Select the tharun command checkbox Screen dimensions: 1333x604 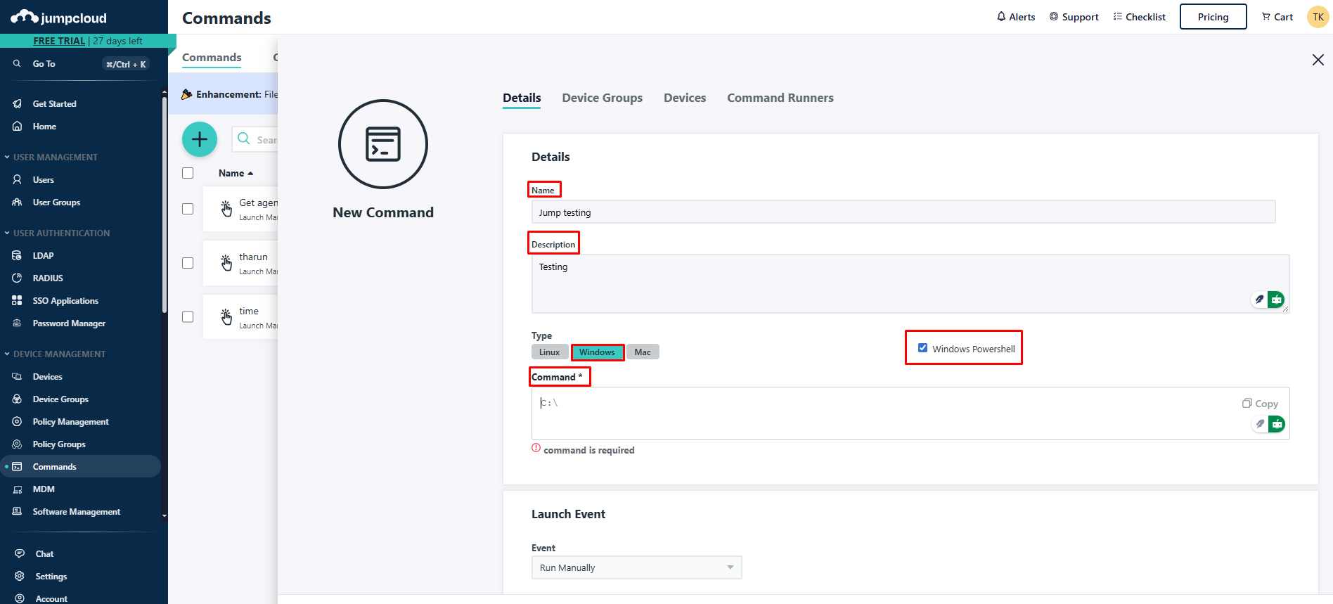(x=188, y=263)
